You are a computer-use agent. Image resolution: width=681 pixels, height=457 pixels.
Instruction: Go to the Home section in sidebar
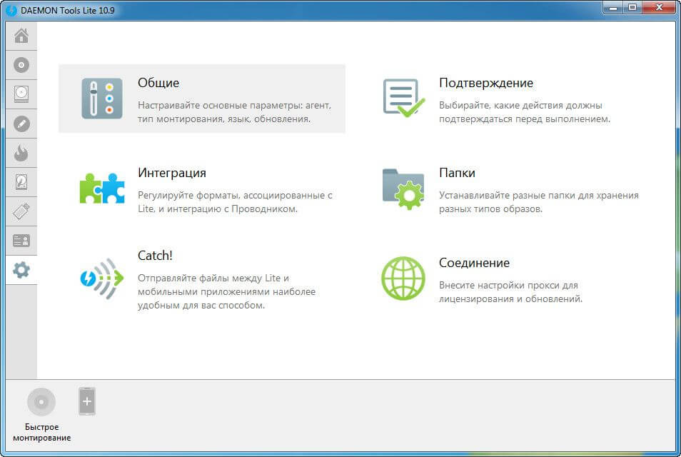point(21,36)
